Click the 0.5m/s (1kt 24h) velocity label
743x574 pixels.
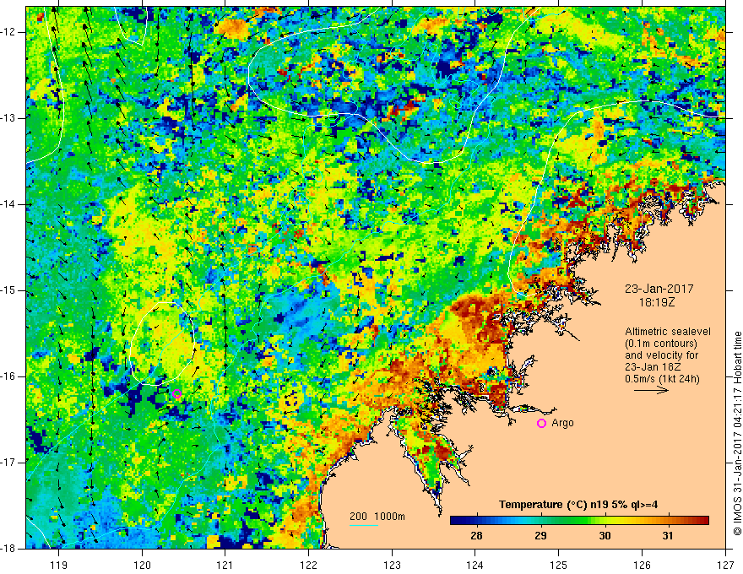coord(662,379)
